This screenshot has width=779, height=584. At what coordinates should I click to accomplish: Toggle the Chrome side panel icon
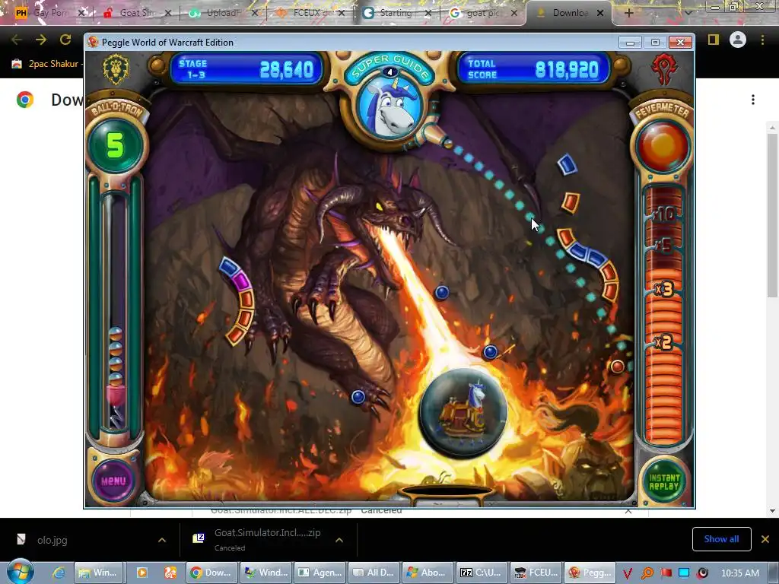coord(714,40)
